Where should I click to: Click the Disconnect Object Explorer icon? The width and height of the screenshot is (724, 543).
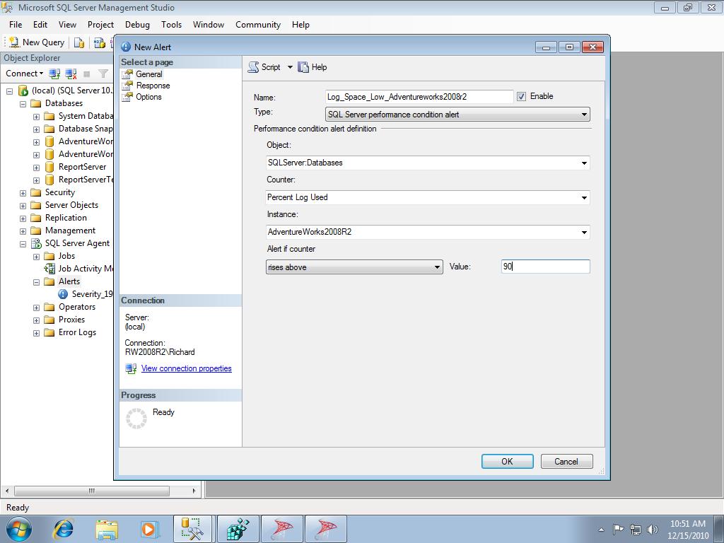[x=71, y=74]
